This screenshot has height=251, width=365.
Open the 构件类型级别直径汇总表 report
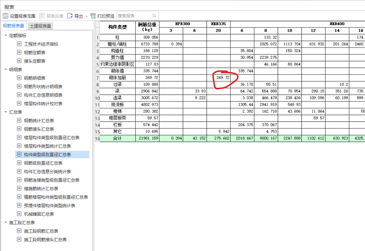click(x=52, y=155)
